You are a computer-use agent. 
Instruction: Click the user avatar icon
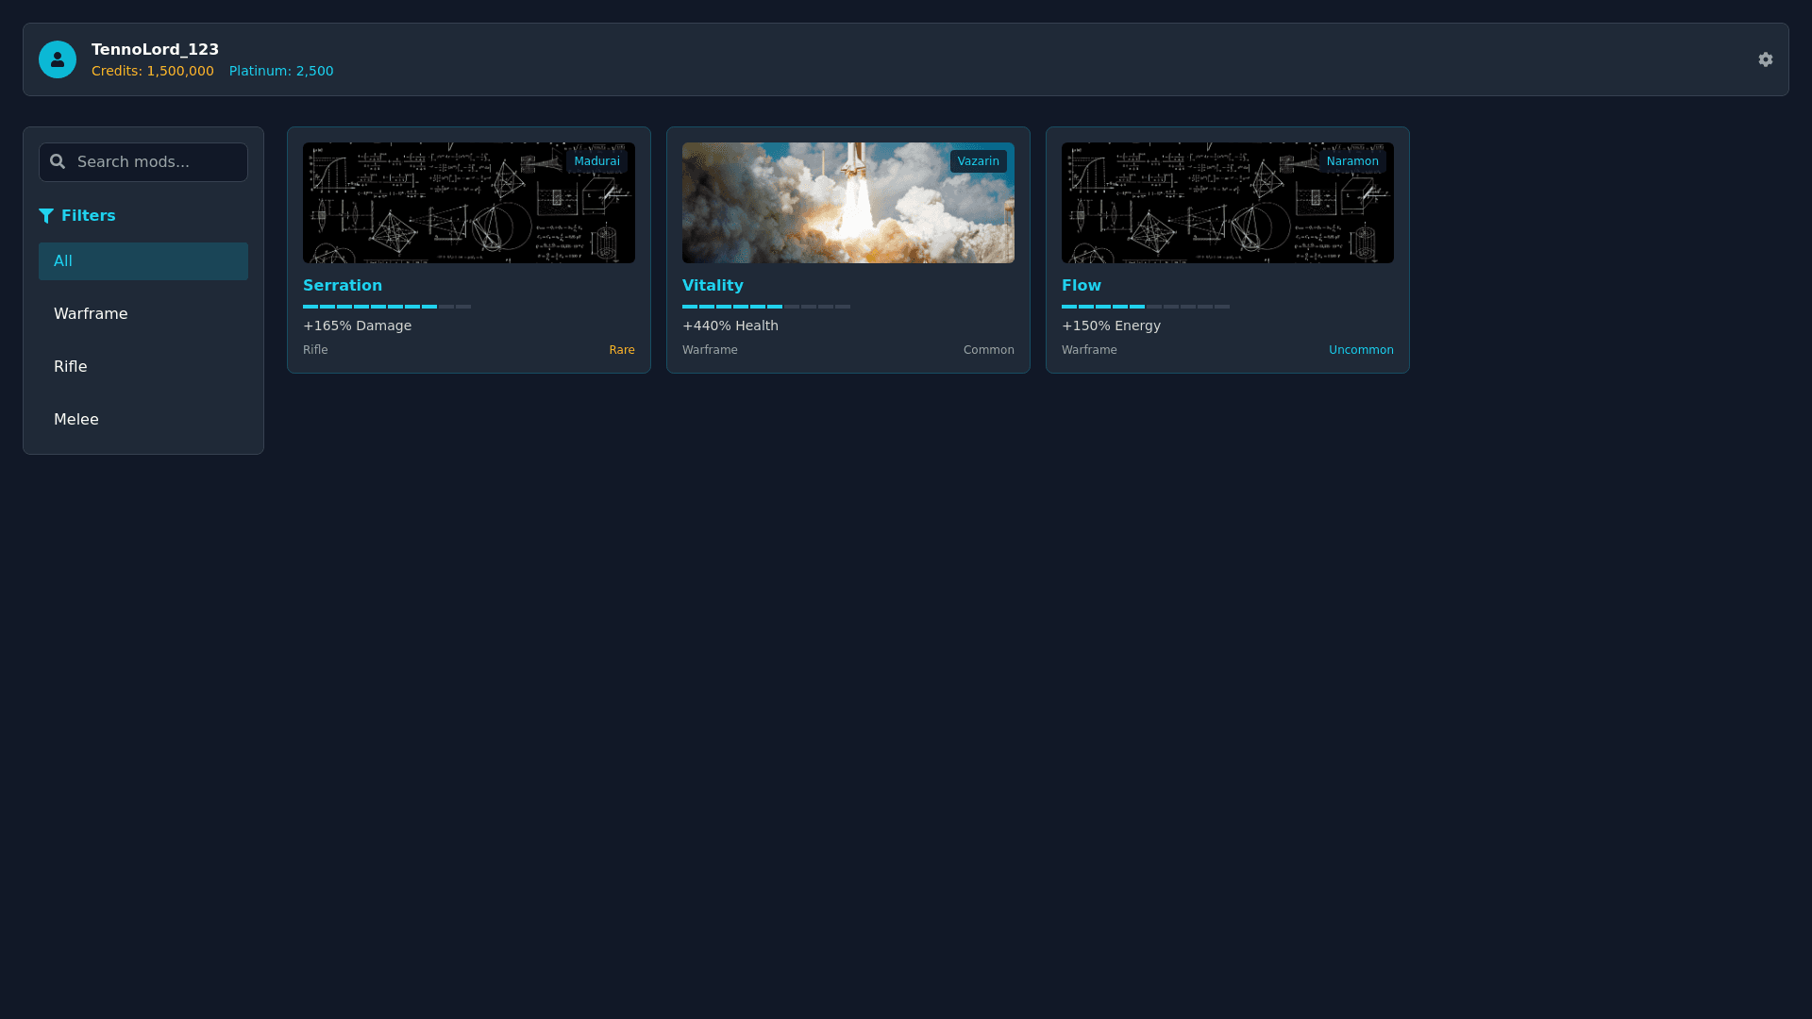57,58
